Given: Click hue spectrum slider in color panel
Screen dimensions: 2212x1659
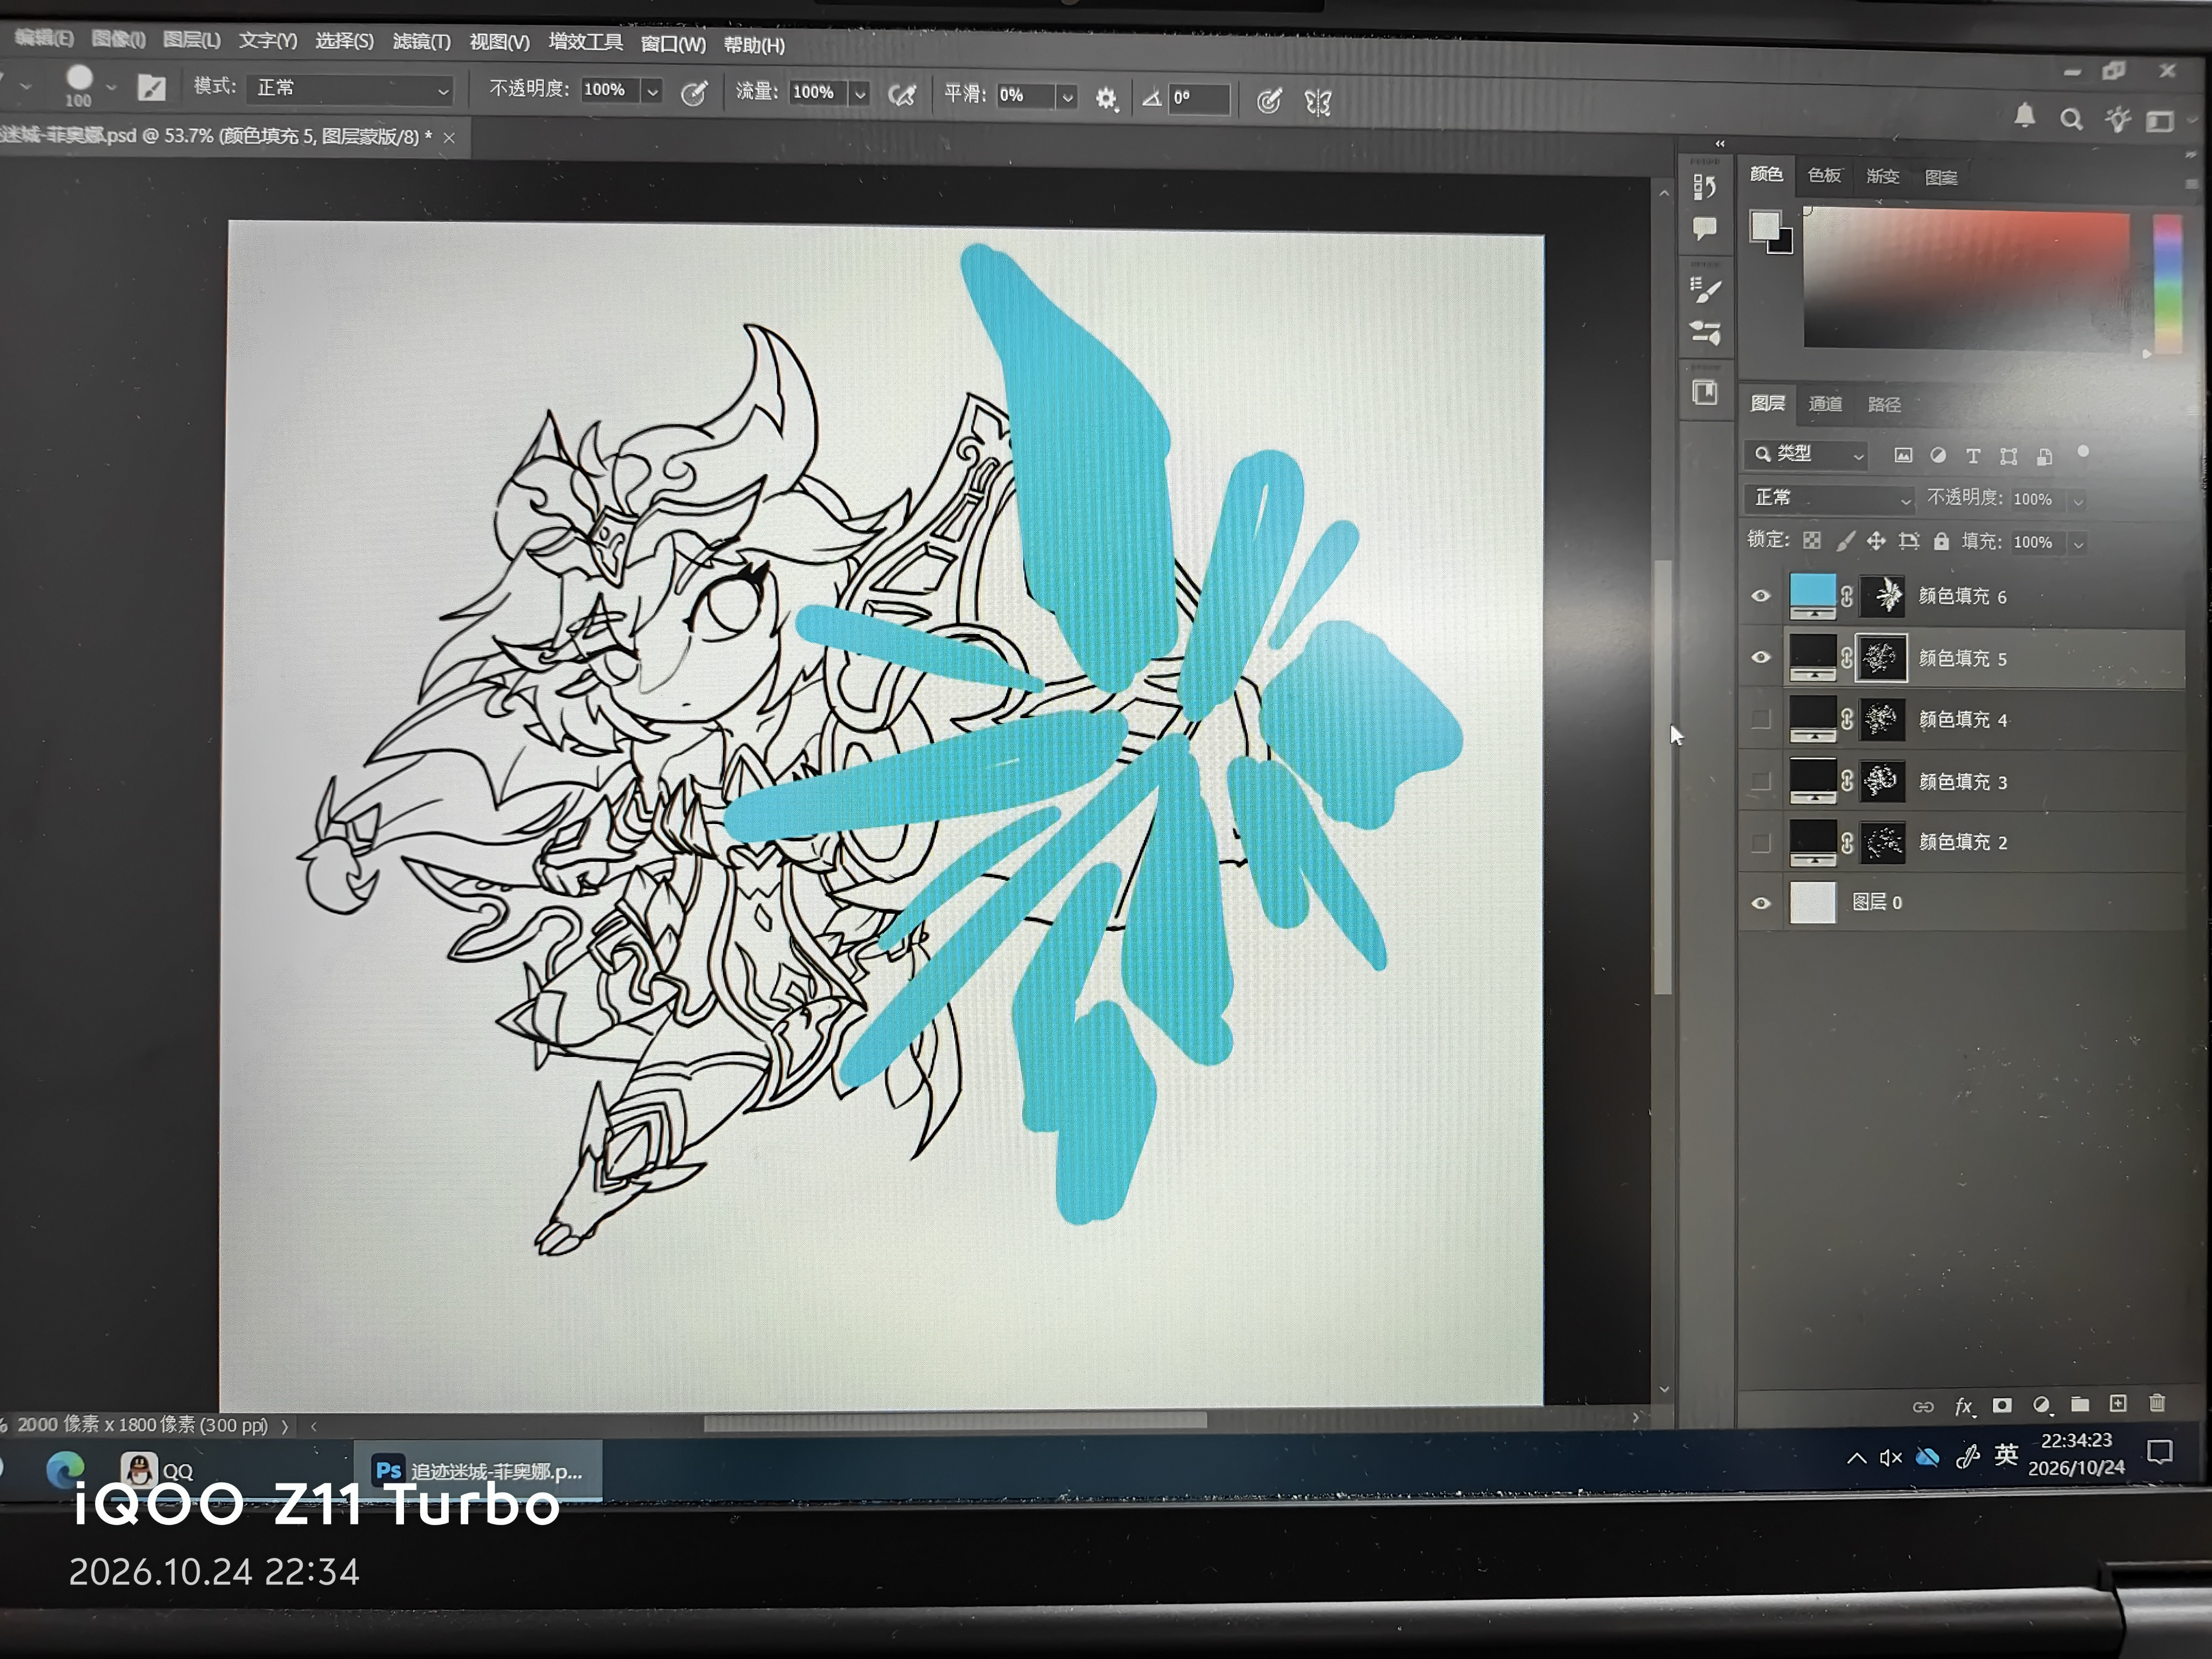Looking at the screenshot, I should [x=2167, y=283].
